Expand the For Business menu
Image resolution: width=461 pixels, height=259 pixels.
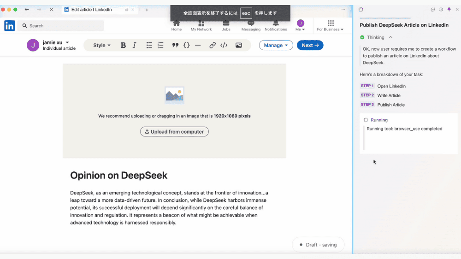point(330,25)
